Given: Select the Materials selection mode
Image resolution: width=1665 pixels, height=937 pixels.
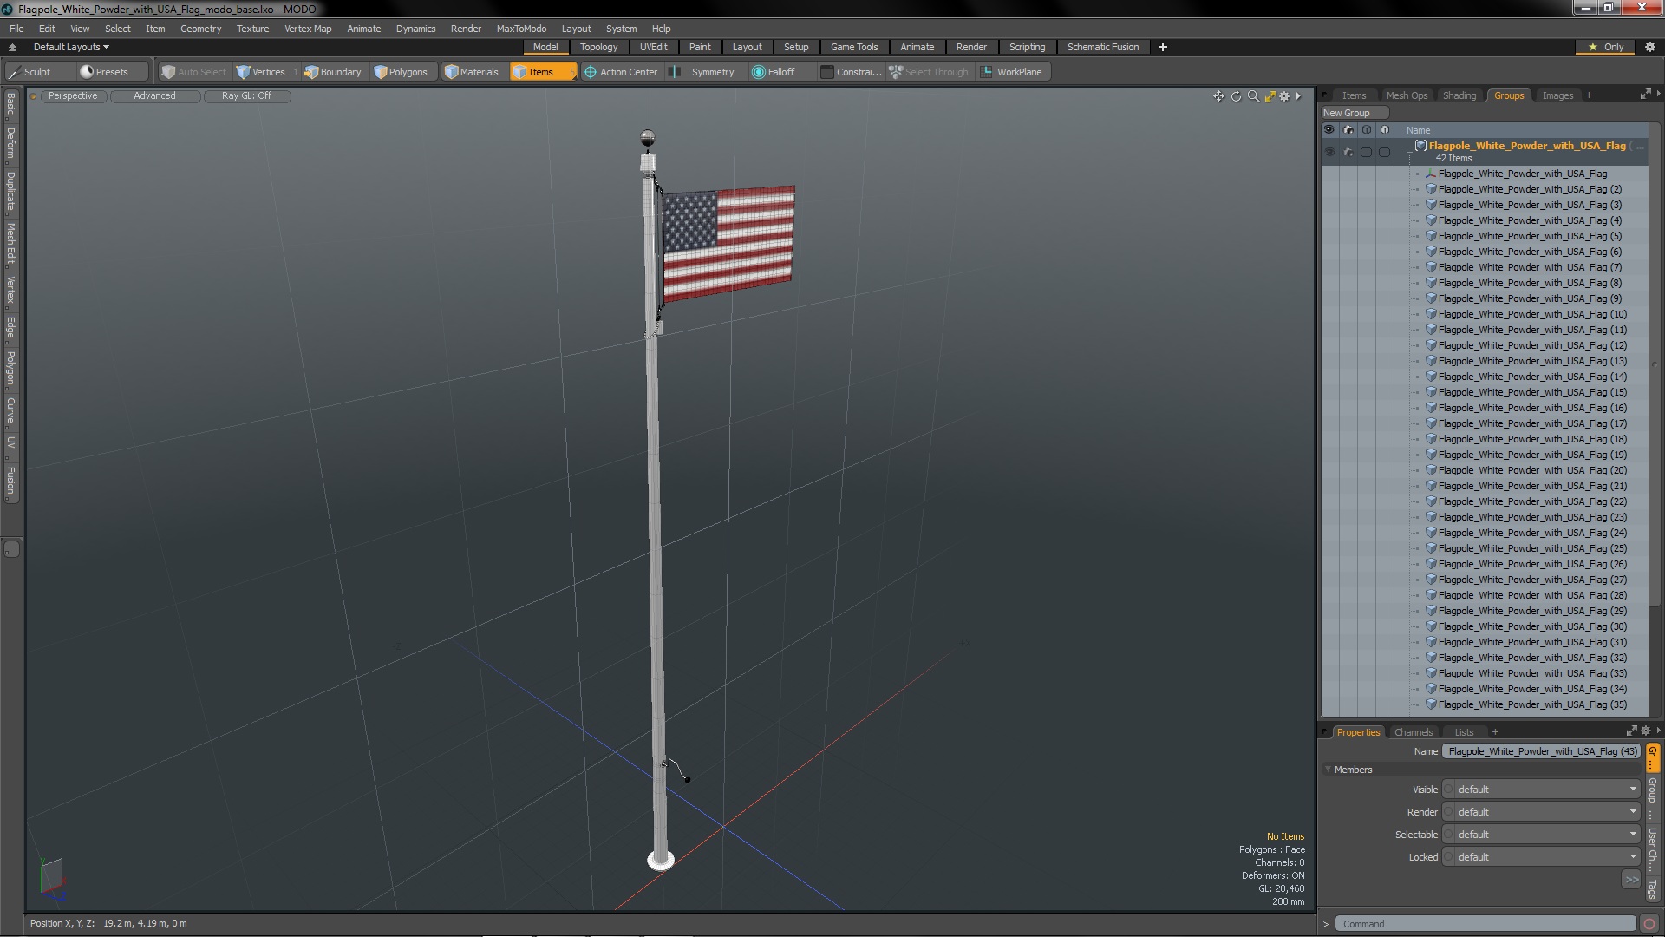Looking at the screenshot, I should point(471,72).
